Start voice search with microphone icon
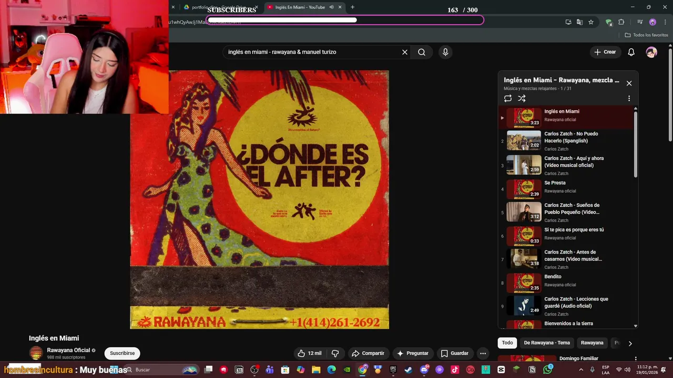Image resolution: width=673 pixels, height=378 pixels. pyautogui.click(x=445, y=52)
